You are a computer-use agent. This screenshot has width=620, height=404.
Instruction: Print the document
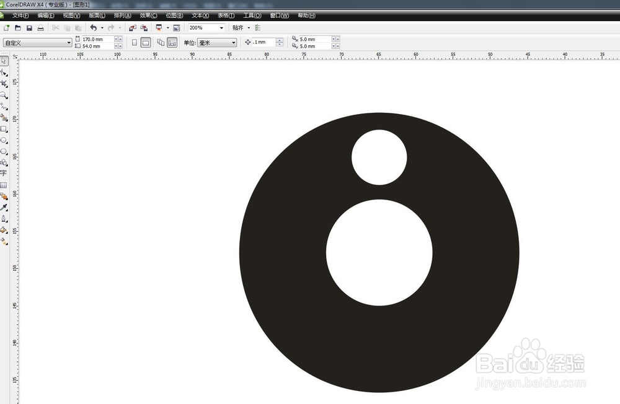tap(40, 28)
